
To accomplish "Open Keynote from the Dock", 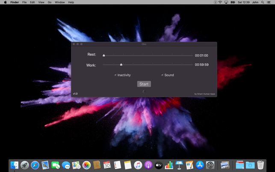I will (179, 165).
